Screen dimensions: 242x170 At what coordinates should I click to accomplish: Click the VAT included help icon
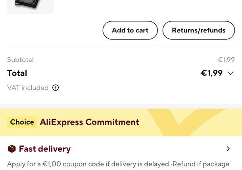pyautogui.click(x=56, y=88)
